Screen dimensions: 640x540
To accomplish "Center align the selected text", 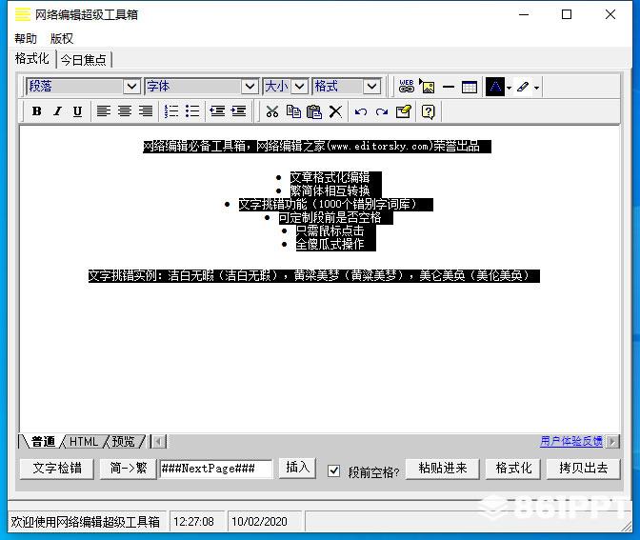I will tap(125, 111).
